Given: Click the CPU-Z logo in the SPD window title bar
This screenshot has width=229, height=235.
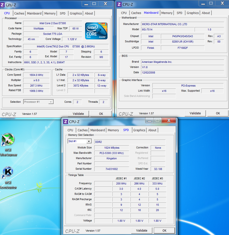Looking at the screenshot, I should coord(66,121).
